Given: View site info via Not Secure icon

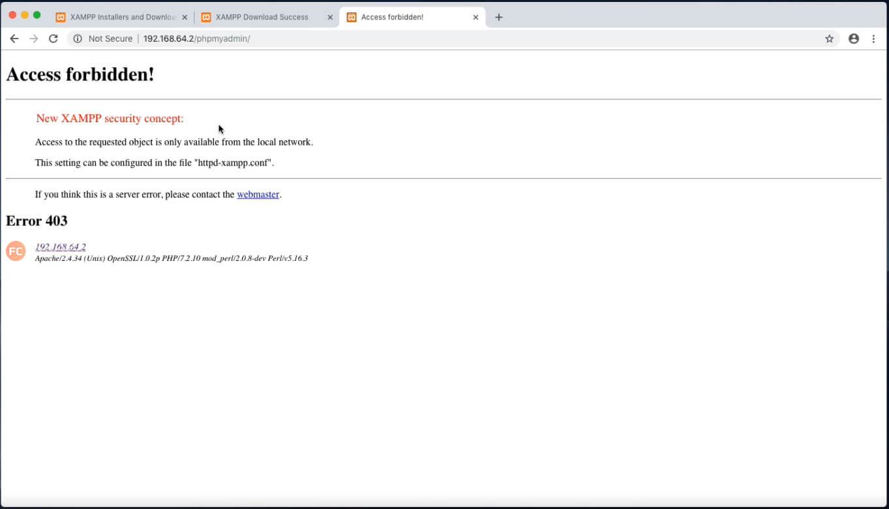Looking at the screenshot, I should (78, 39).
